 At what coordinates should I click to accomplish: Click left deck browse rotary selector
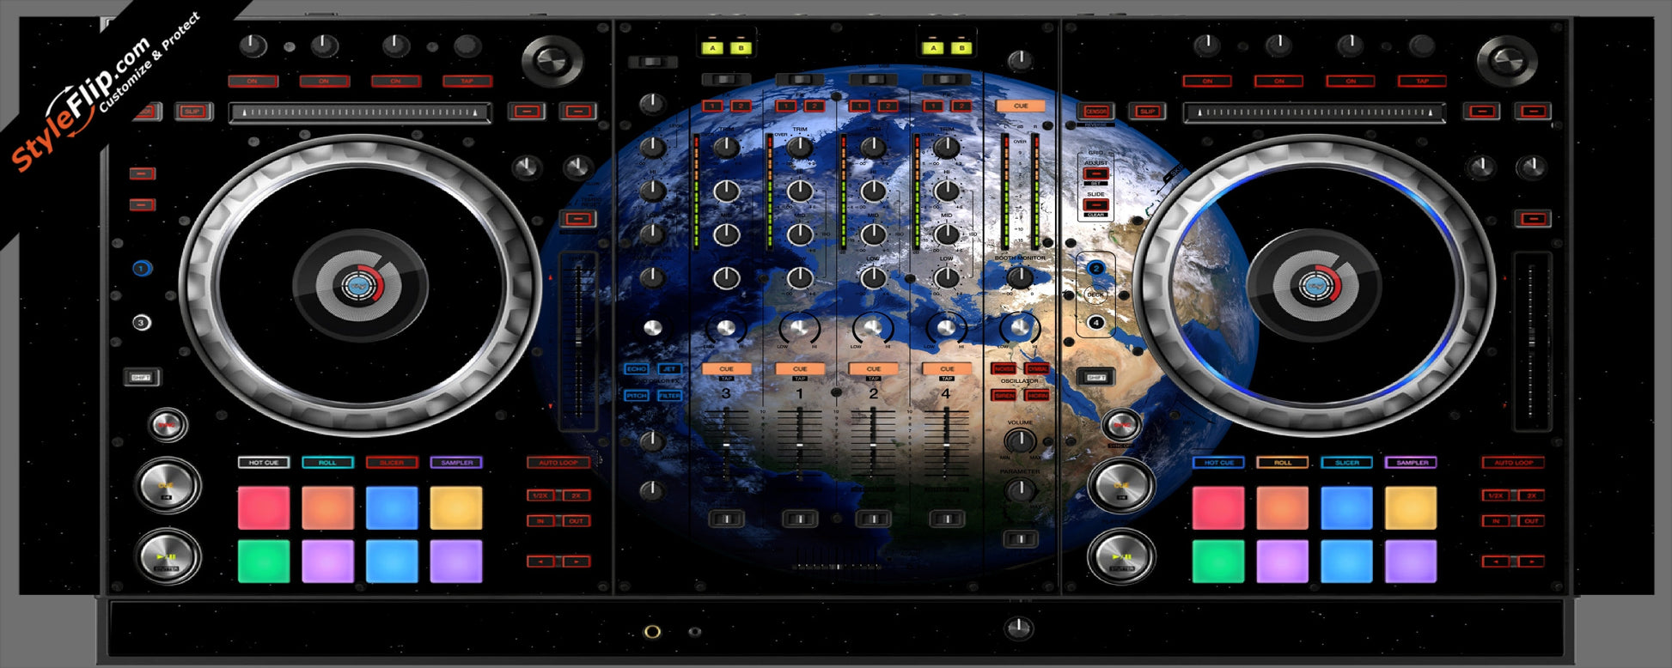551,60
